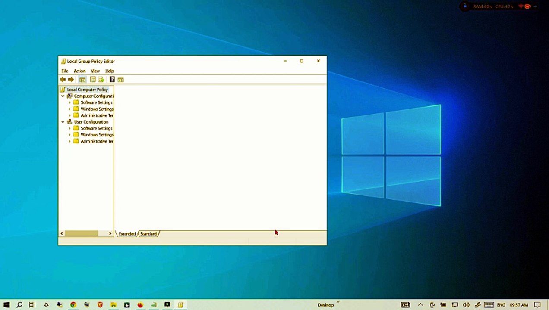Open the volume control in system tray

(466, 305)
